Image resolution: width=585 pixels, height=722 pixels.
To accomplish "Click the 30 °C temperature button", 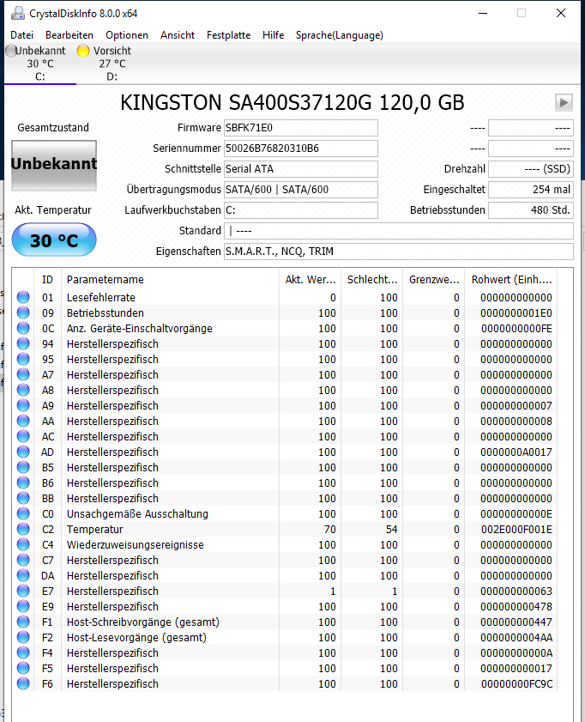I will [x=54, y=240].
